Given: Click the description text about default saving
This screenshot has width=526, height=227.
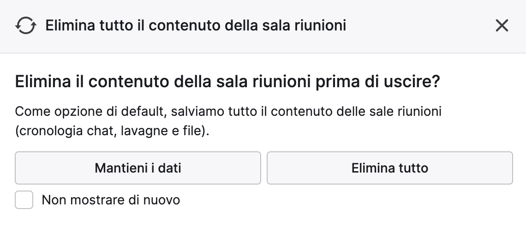Looking at the screenshot, I should tap(228, 121).
